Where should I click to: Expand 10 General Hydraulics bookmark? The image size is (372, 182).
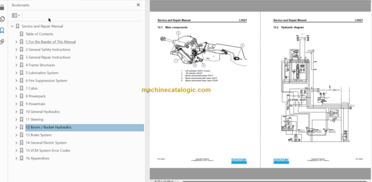click(16, 112)
